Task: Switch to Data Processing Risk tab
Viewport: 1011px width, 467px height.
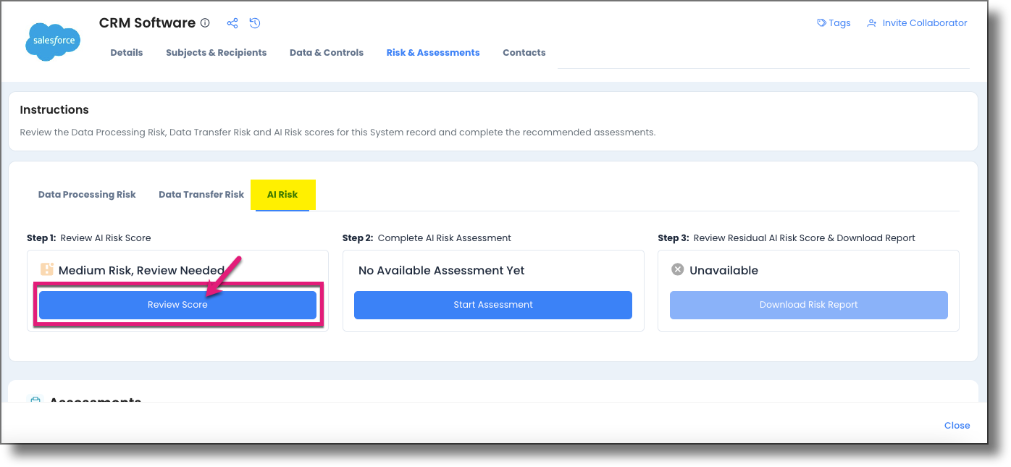Action: [87, 195]
